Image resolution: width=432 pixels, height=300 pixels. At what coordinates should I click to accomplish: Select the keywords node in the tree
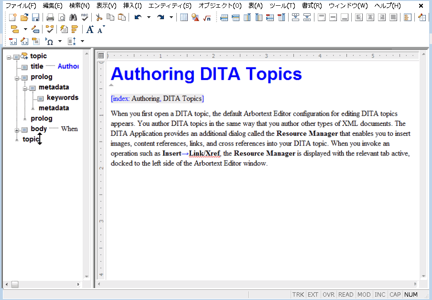click(x=63, y=98)
